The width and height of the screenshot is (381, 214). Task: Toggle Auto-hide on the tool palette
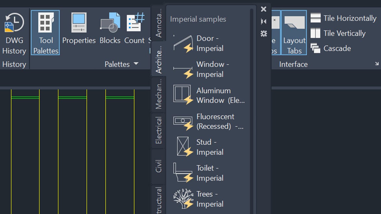(263, 21)
